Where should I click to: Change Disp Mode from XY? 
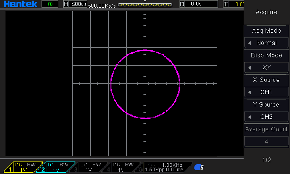(x=266, y=67)
